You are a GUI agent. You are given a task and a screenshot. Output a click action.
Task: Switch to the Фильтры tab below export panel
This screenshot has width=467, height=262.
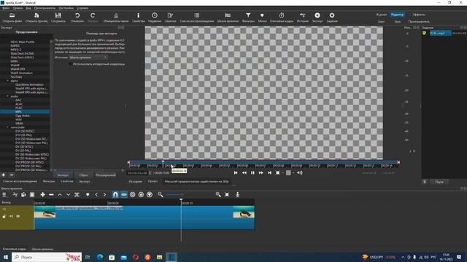[x=49, y=181]
